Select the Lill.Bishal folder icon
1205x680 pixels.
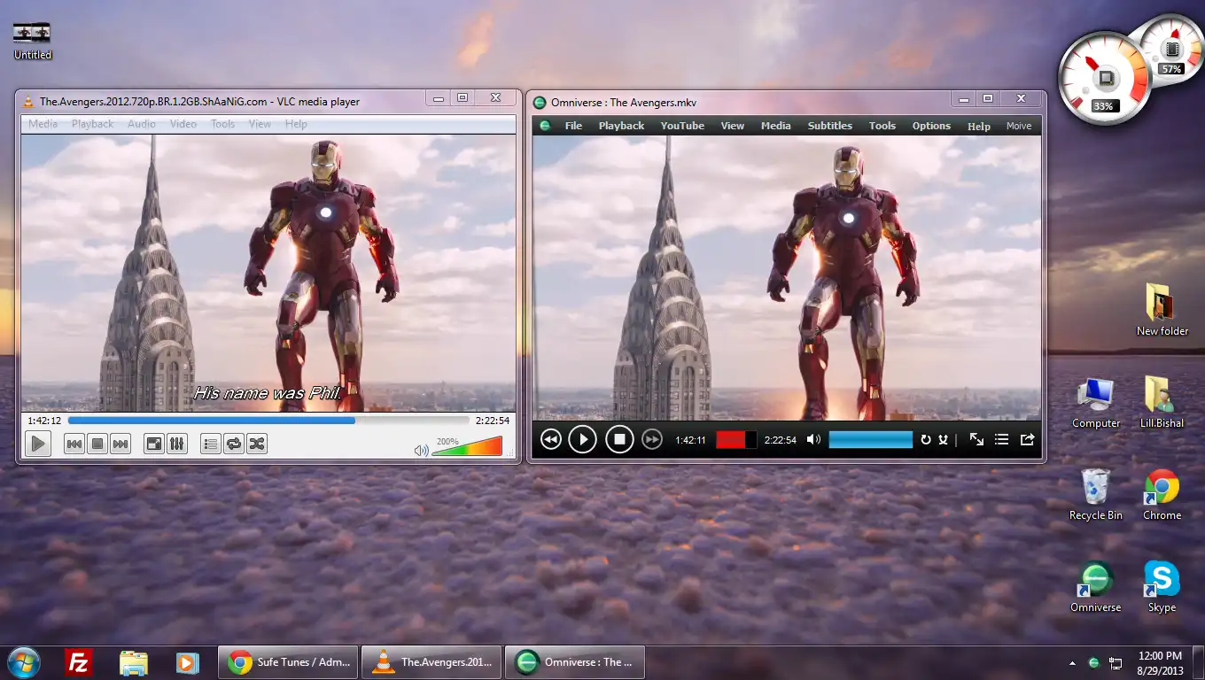(1162, 403)
